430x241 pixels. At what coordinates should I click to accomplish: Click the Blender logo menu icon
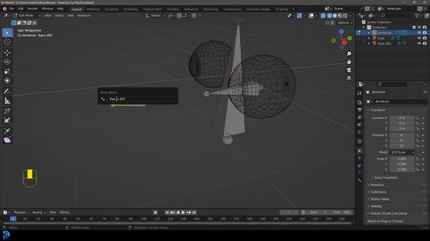(5, 9)
